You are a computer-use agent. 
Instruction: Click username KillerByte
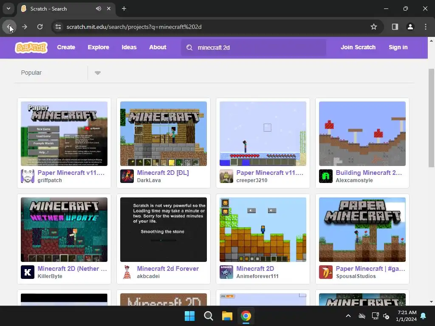click(50, 276)
